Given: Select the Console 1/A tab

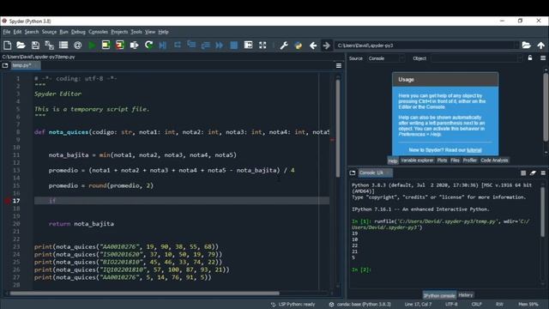Looking at the screenshot, I should pyautogui.click(x=375, y=173).
